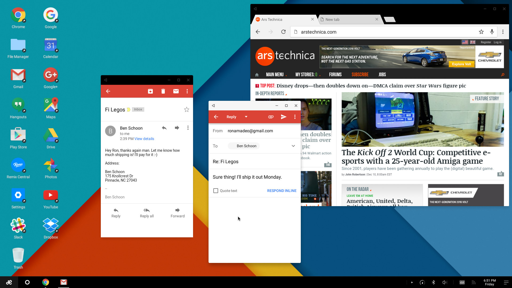Expand the Reply dropdown arrow in compose window

coord(245,117)
